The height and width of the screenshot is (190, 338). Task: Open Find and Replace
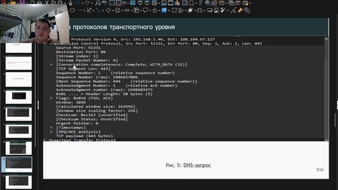coord(98,3)
